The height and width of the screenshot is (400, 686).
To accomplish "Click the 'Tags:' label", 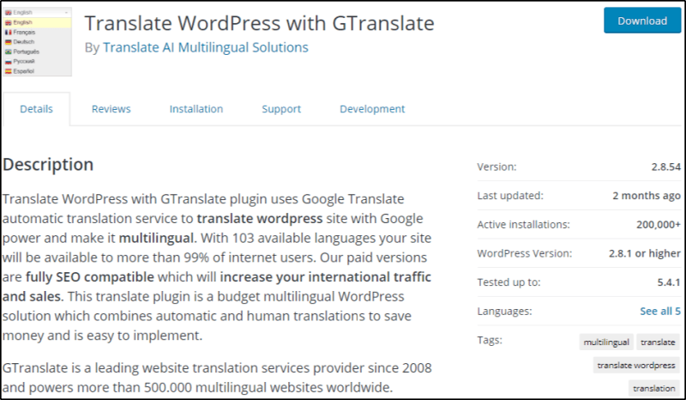I will click(x=490, y=340).
